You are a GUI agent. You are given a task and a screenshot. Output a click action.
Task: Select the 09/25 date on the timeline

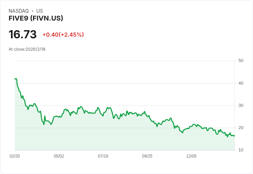(147, 156)
